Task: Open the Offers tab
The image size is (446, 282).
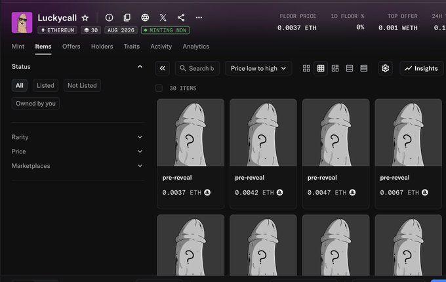Action: pos(71,47)
